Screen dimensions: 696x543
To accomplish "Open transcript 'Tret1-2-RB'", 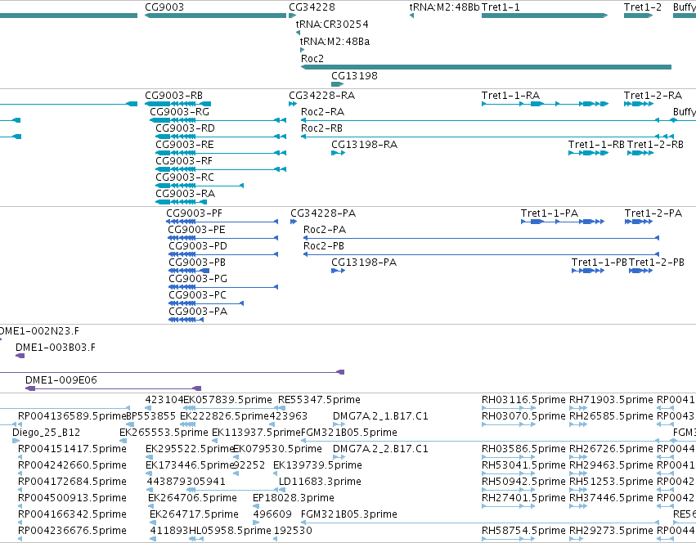I will [656, 145].
